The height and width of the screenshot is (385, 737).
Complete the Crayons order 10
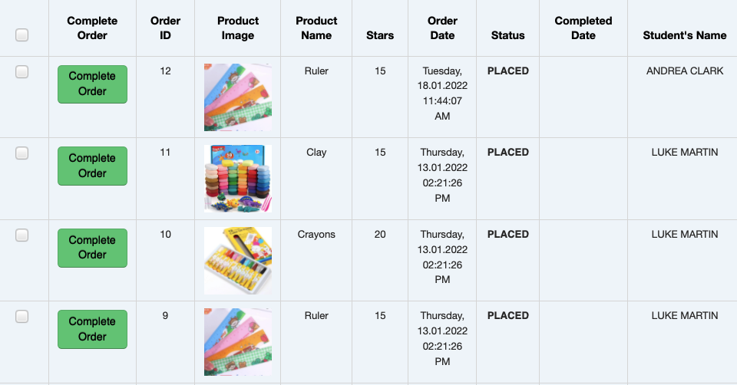point(92,248)
